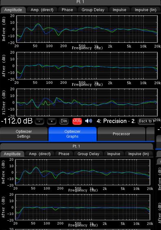Image resolution: width=161 pixels, height=230 pixels.
Task: Open lower Phase tab
Action: 64,154
